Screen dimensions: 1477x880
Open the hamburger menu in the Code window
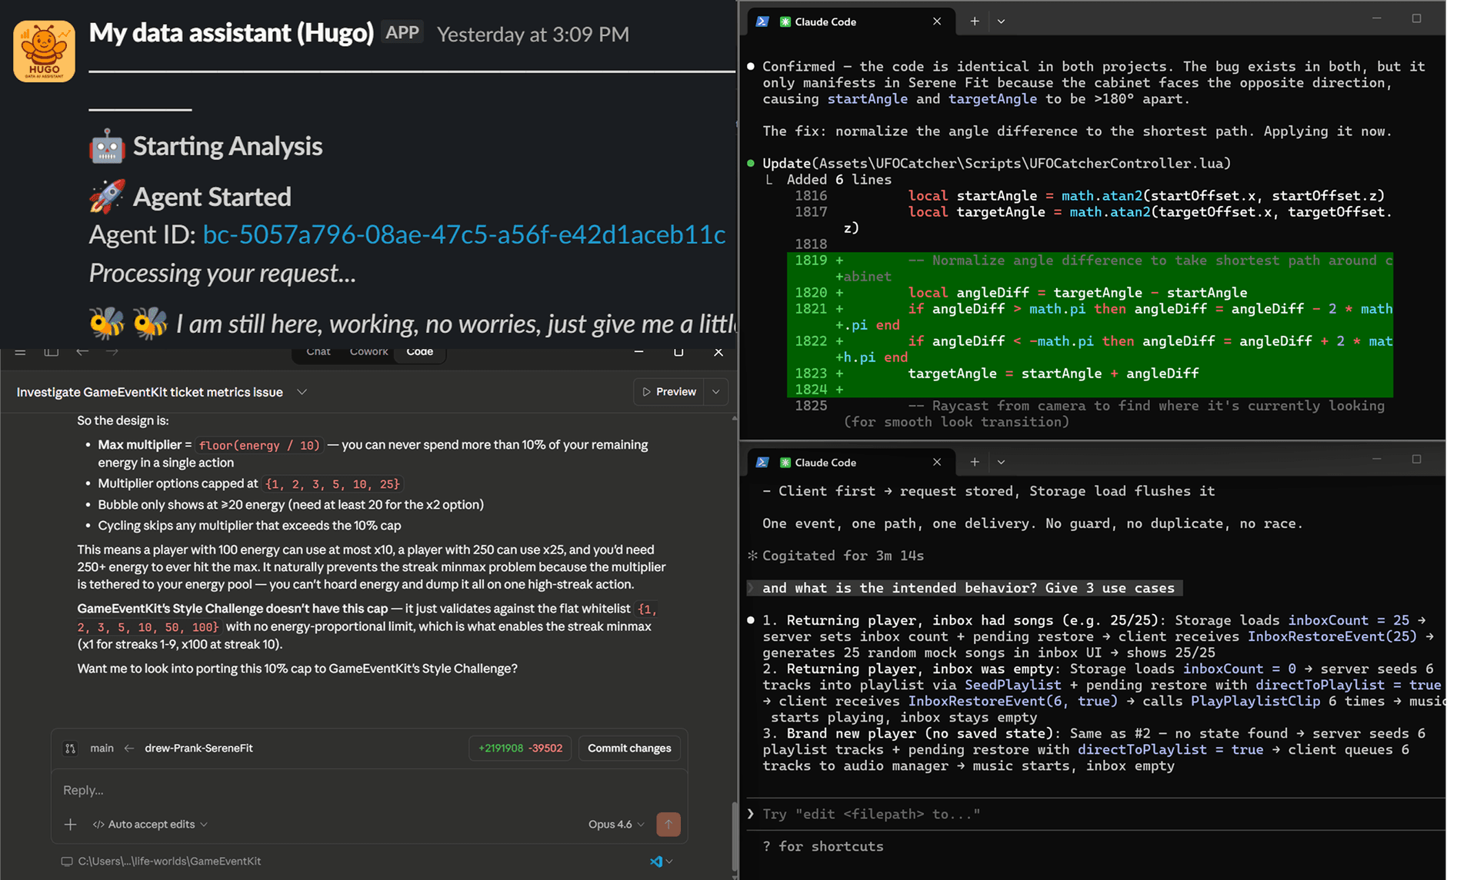[x=20, y=351]
